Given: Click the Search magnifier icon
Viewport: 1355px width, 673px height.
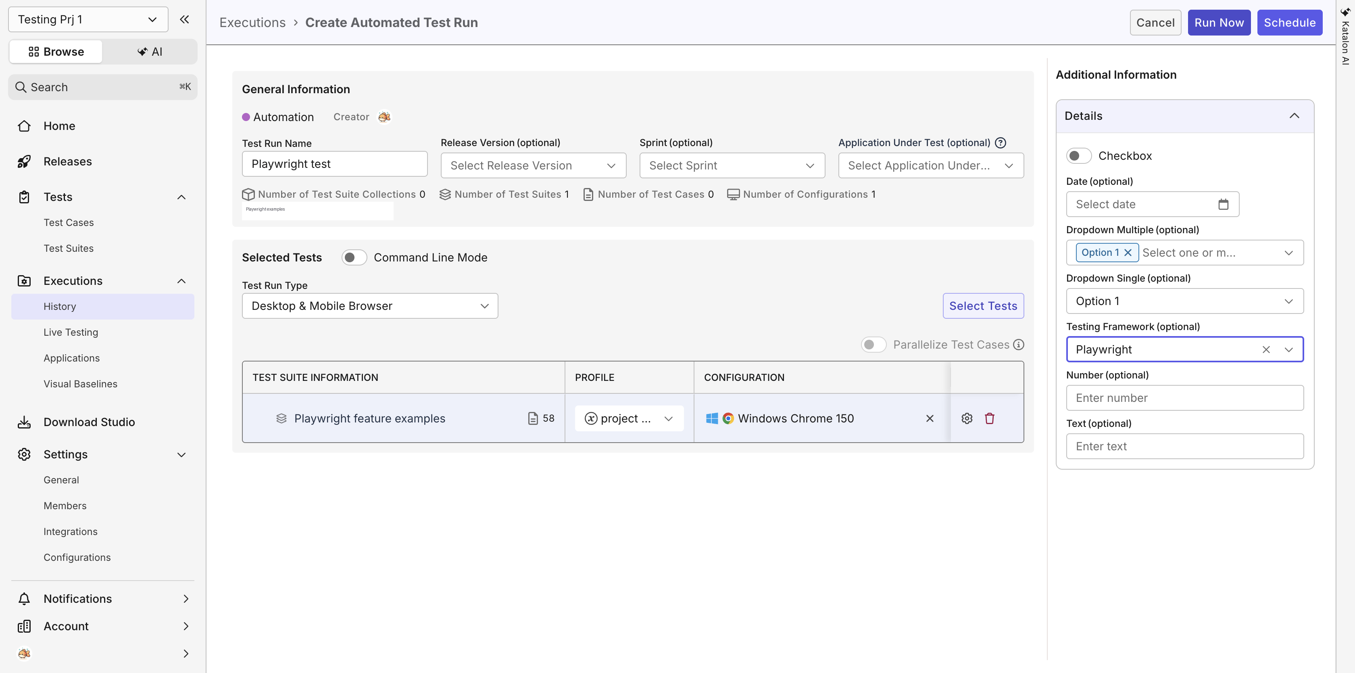Looking at the screenshot, I should click(21, 87).
